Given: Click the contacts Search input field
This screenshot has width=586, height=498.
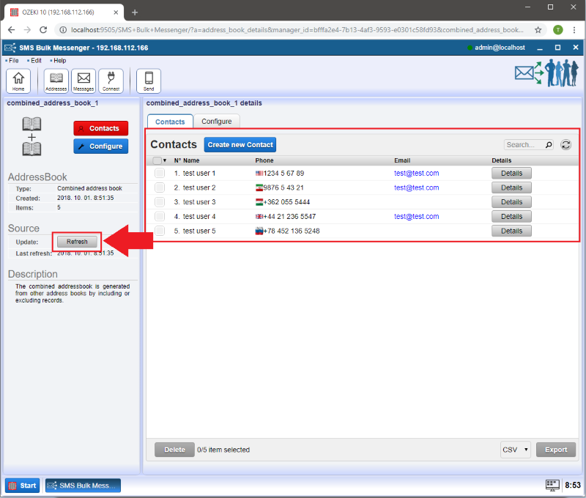Looking at the screenshot, I should (524, 145).
